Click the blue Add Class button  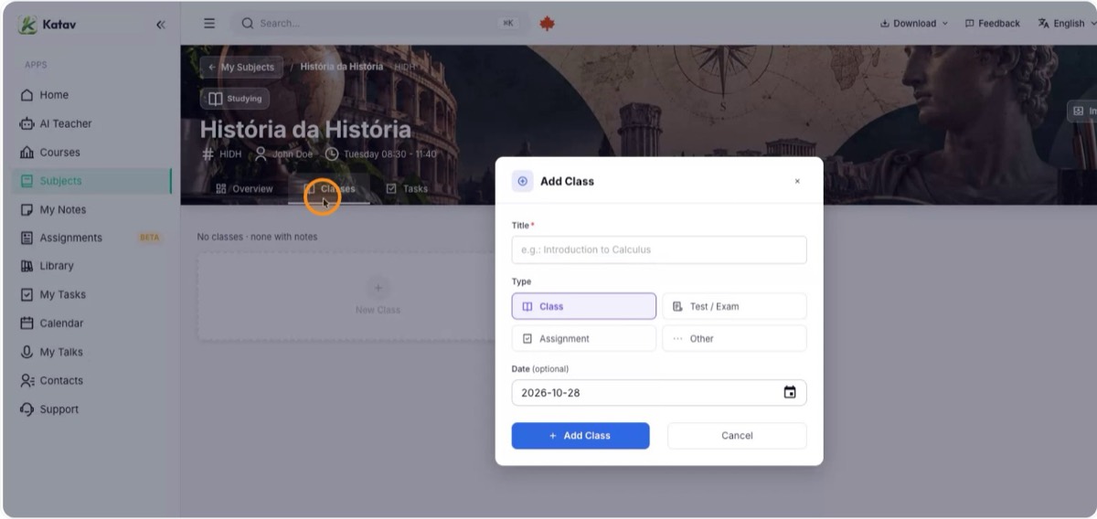[x=580, y=436]
